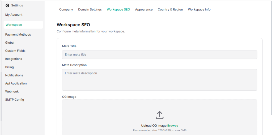View the Workspace Info tab
Screen dimensions: 272x135
(x=199, y=10)
